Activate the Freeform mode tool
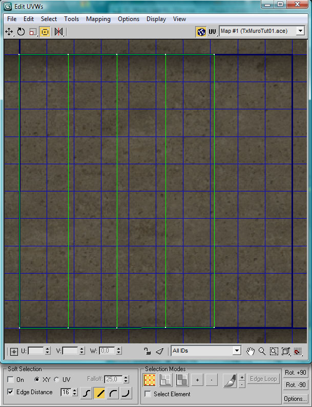 [45, 32]
